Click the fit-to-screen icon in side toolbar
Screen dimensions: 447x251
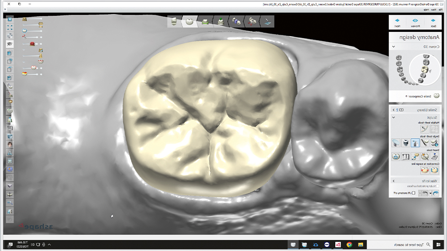(10, 27)
